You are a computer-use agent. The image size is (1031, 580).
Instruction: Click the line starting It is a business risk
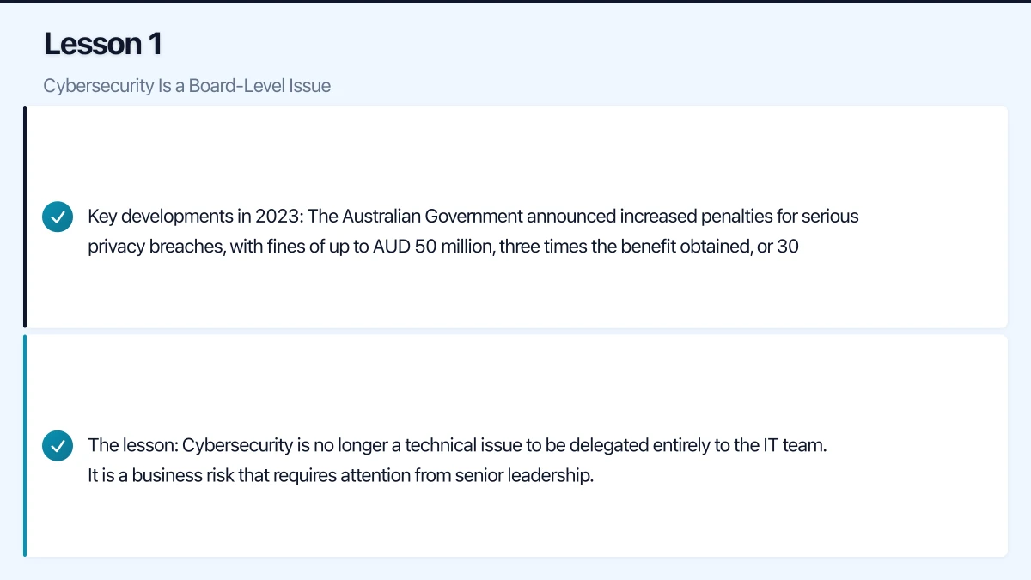click(x=340, y=476)
